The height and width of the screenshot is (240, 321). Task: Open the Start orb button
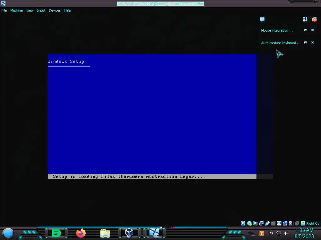(8, 233)
